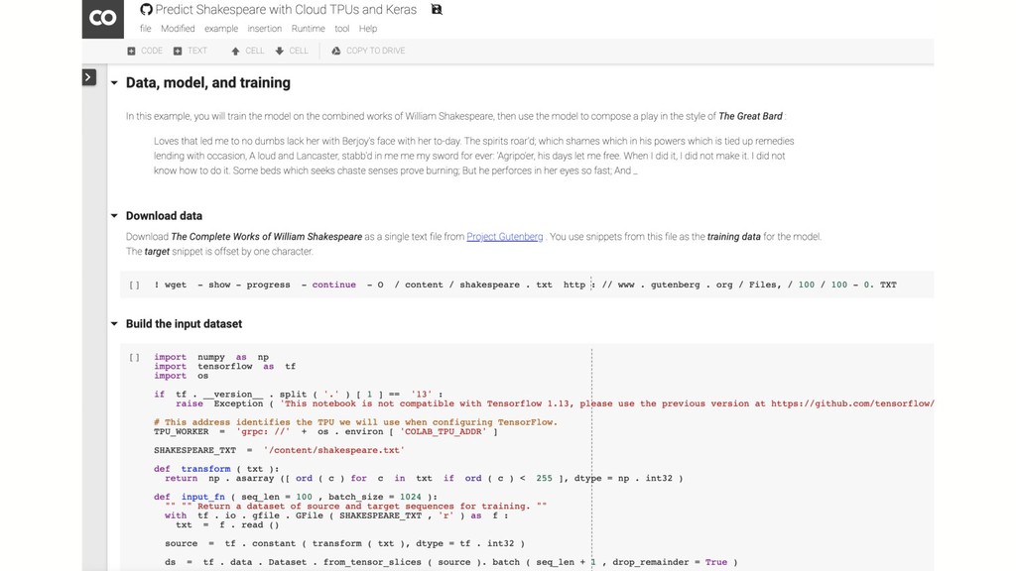Move cell down with the down-arrow CELL
Screen dimensions: 1016x571
click(x=292, y=51)
